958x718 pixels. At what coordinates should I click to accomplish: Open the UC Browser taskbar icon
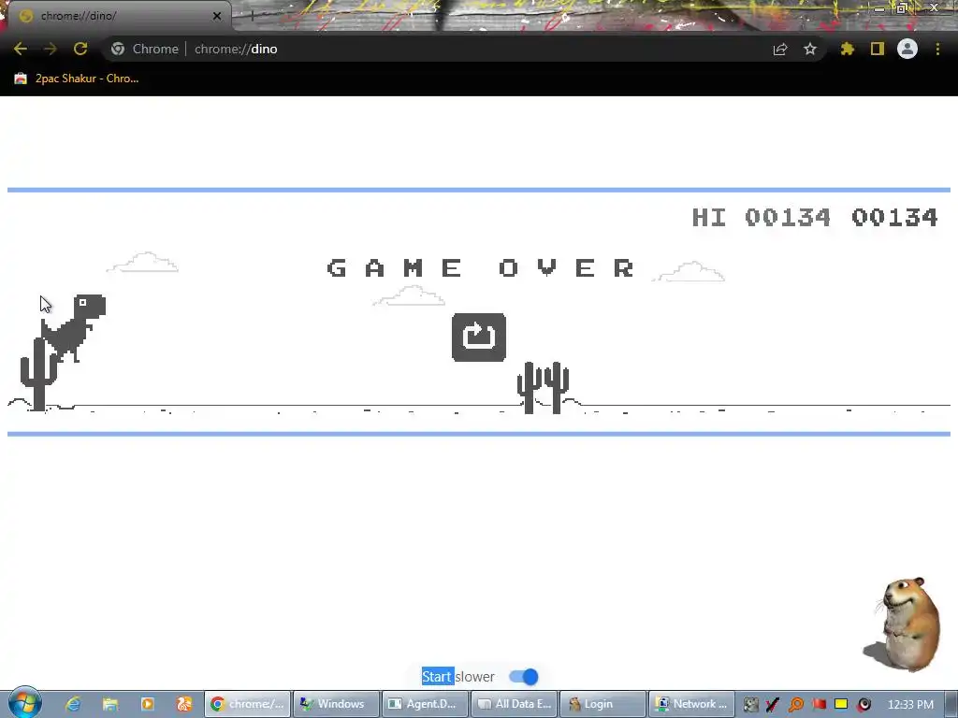click(184, 704)
